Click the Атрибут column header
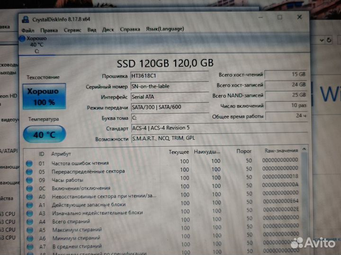This screenshot has height=255, width=341. pyautogui.click(x=61, y=154)
